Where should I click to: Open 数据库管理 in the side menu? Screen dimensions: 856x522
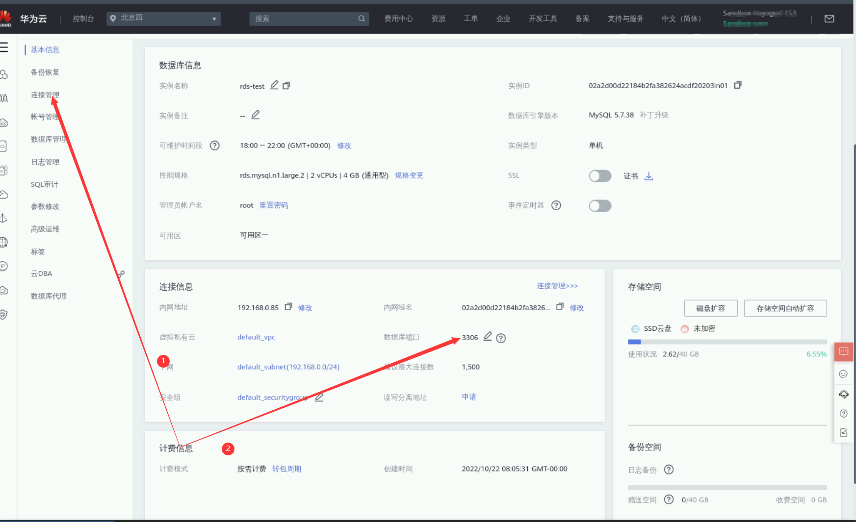coord(49,139)
